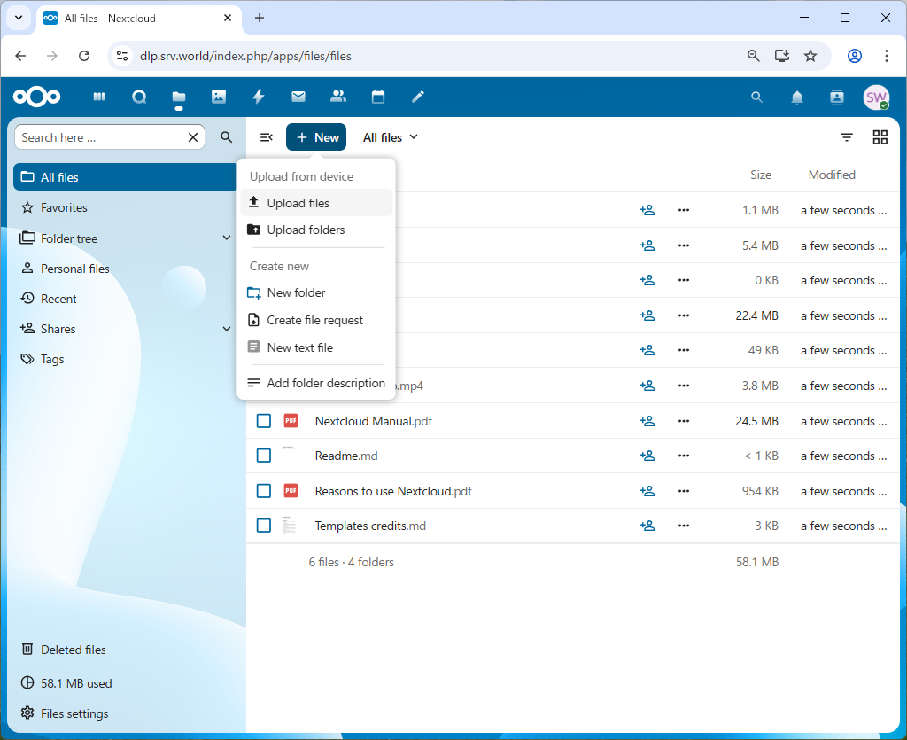Image resolution: width=907 pixels, height=740 pixels.
Task: Open actions menu for 5.4 MB item
Action: pyautogui.click(x=683, y=245)
